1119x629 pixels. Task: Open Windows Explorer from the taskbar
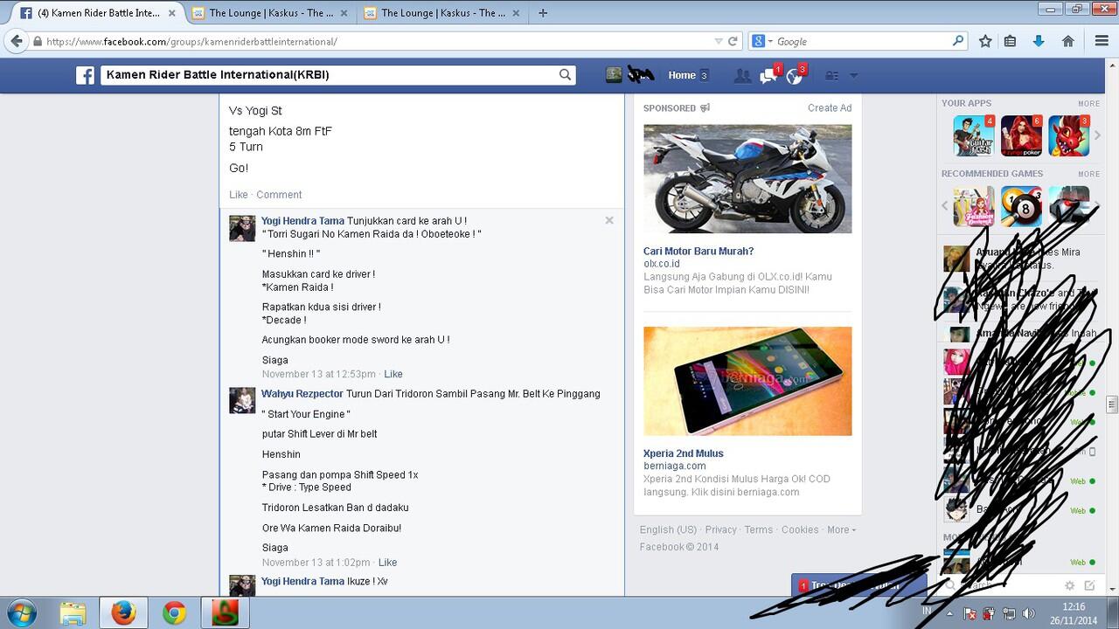pyautogui.click(x=73, y=613)
